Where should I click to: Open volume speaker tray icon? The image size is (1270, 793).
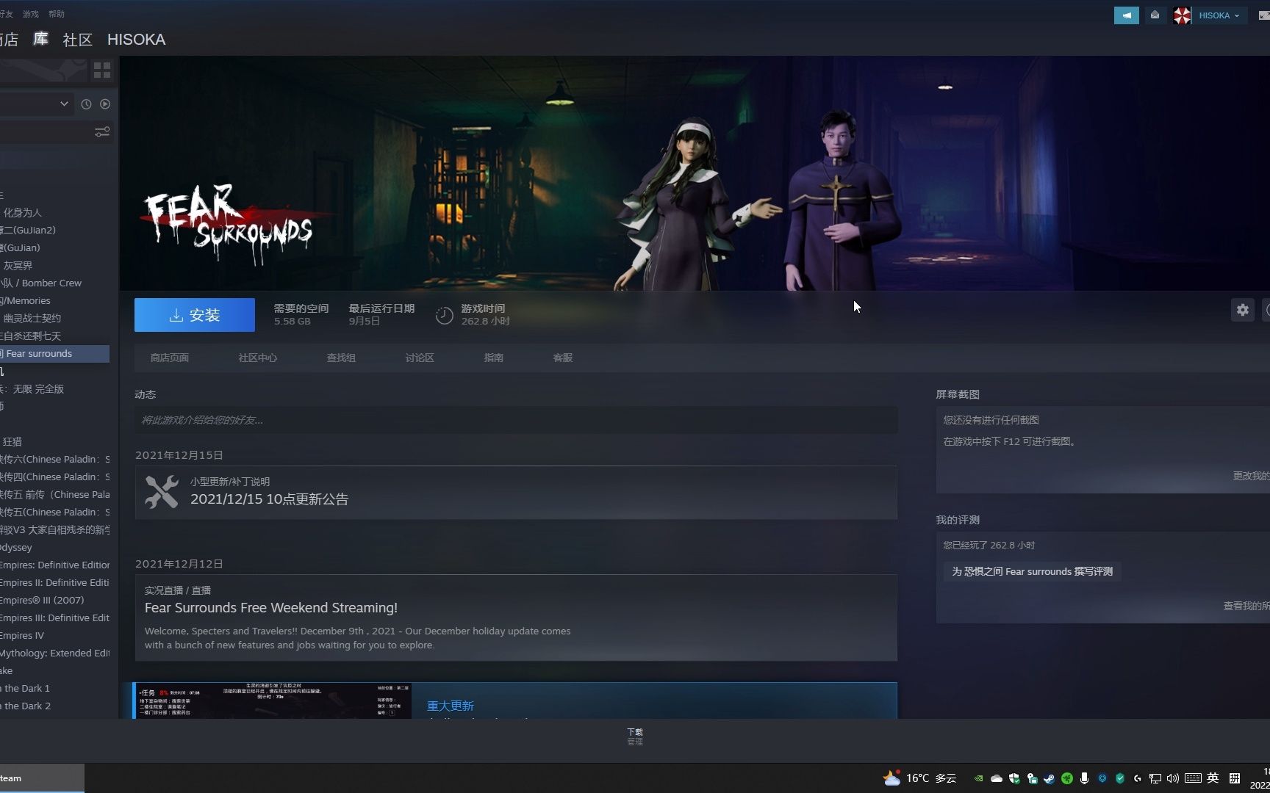1173,778
